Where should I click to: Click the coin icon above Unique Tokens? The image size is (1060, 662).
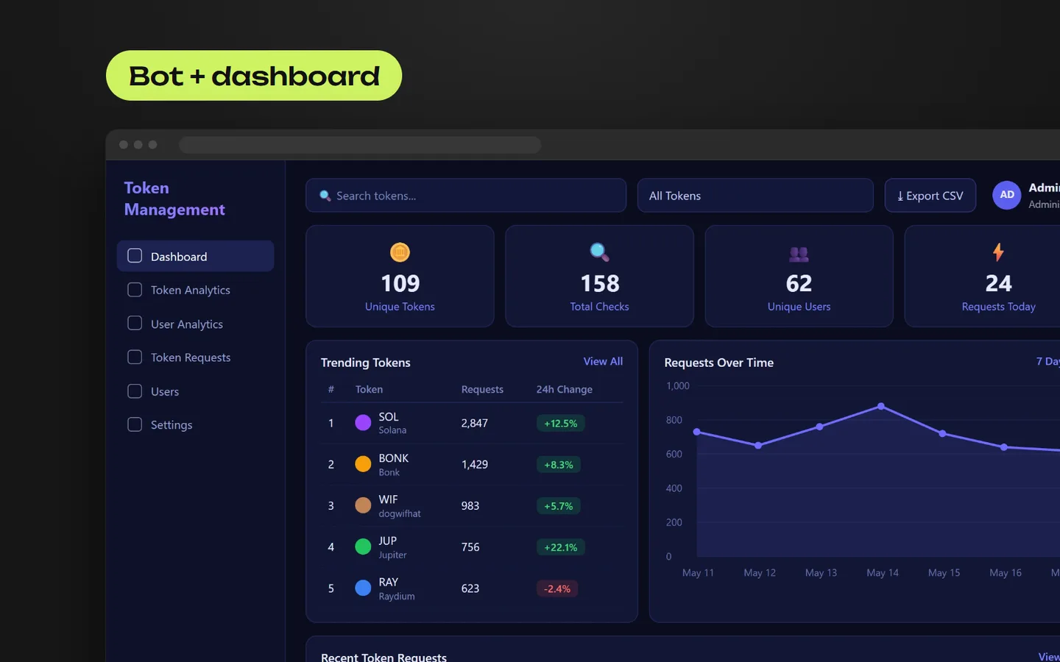[400, 252]
